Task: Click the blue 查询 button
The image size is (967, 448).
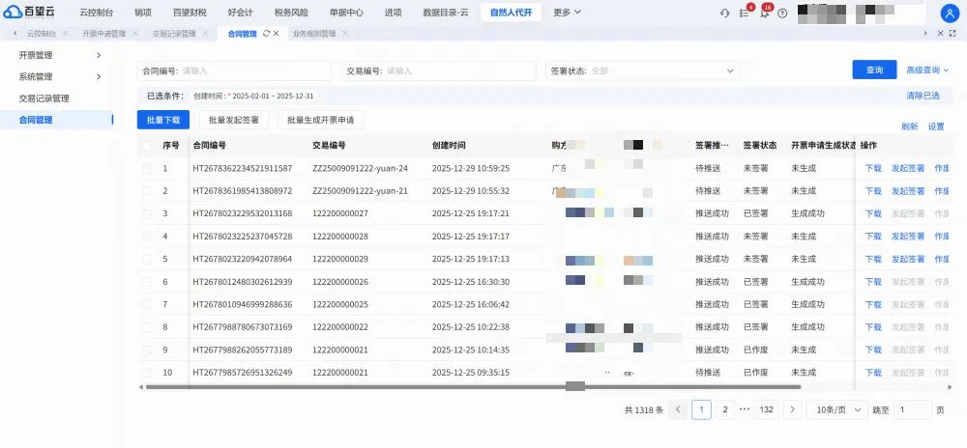Action: [x=874, y=70]
